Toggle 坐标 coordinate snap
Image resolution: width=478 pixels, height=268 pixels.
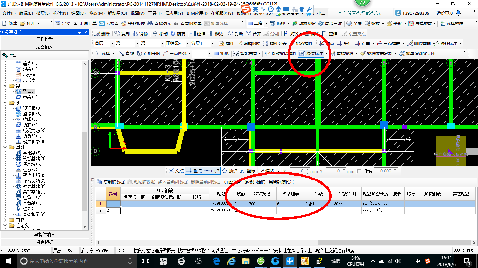247,171
